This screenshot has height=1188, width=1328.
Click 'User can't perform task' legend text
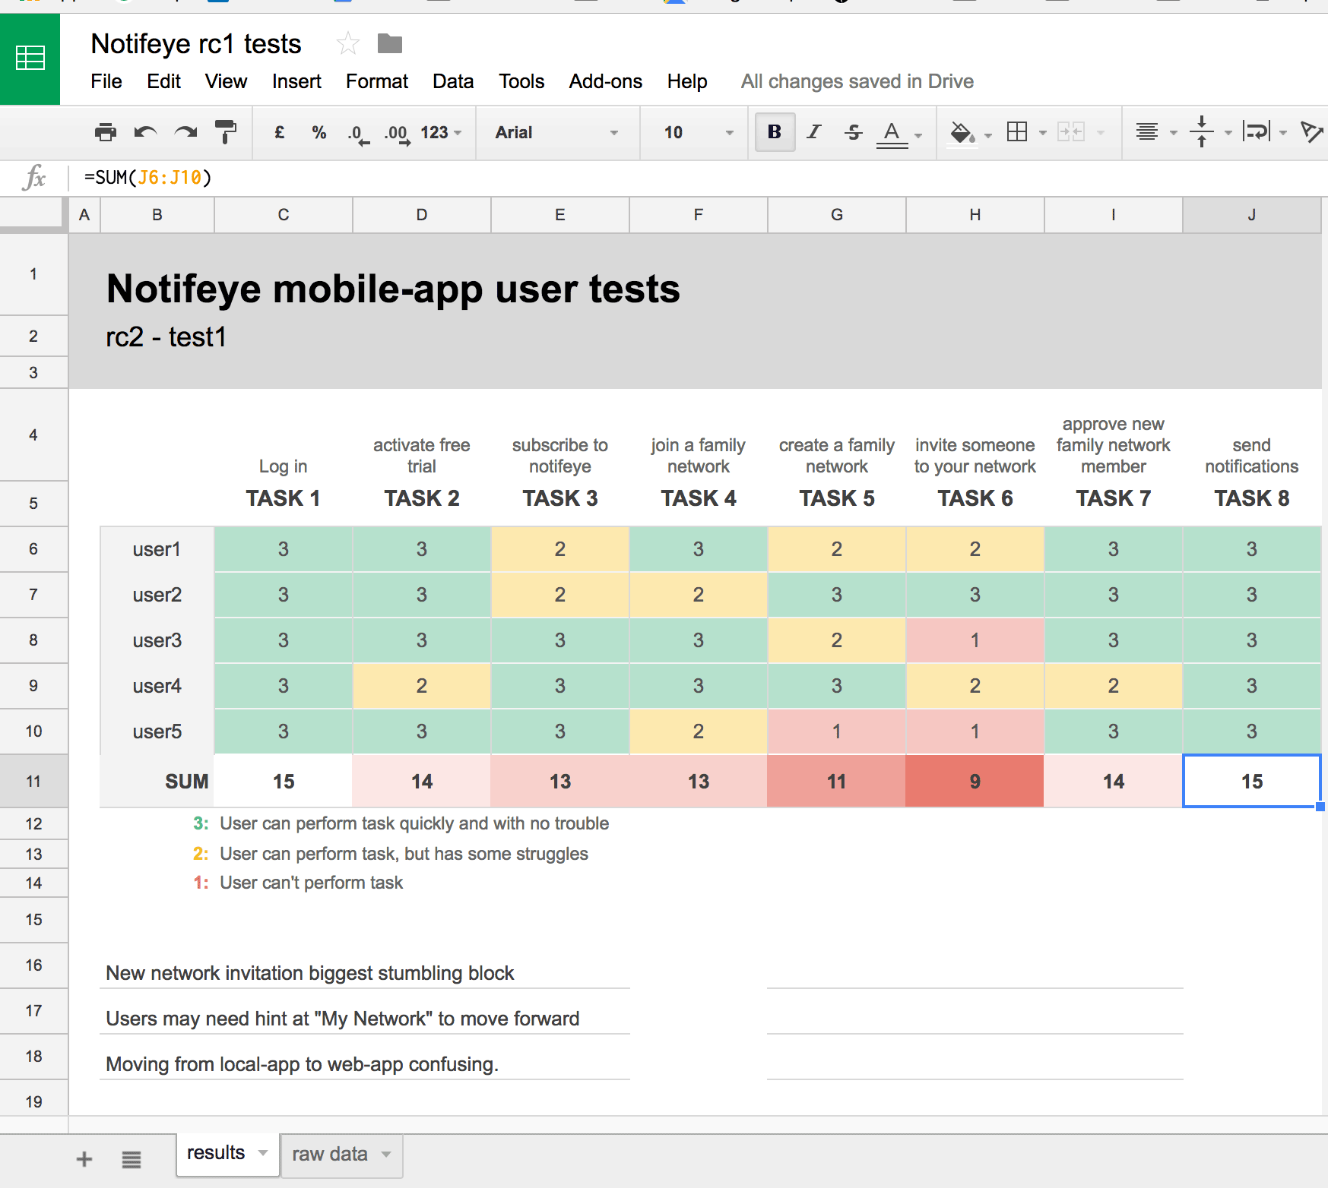pos(311,883)
